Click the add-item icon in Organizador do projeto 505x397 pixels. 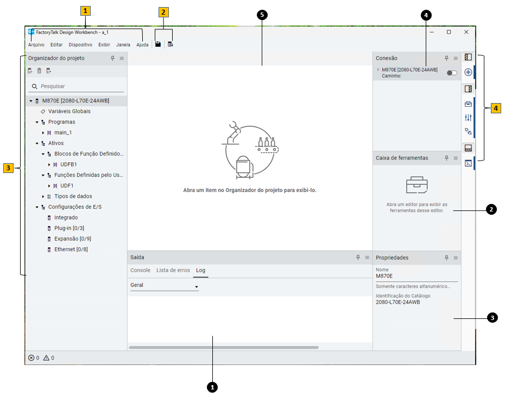coord(29,71)
